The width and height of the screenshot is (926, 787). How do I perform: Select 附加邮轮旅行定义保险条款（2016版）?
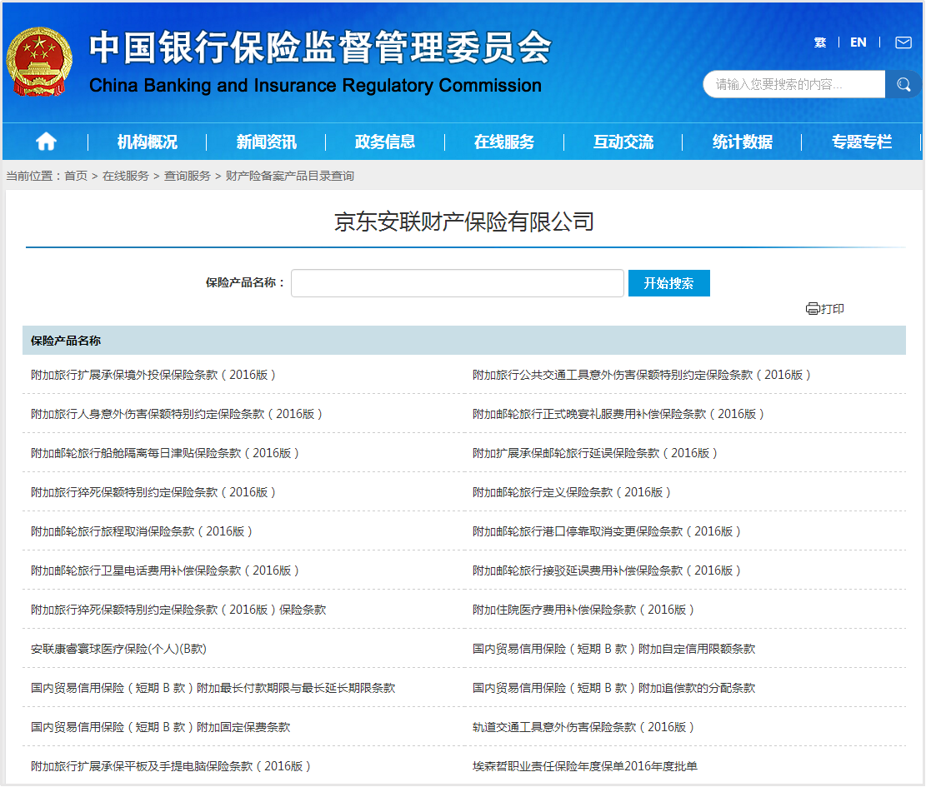[572, 492]
